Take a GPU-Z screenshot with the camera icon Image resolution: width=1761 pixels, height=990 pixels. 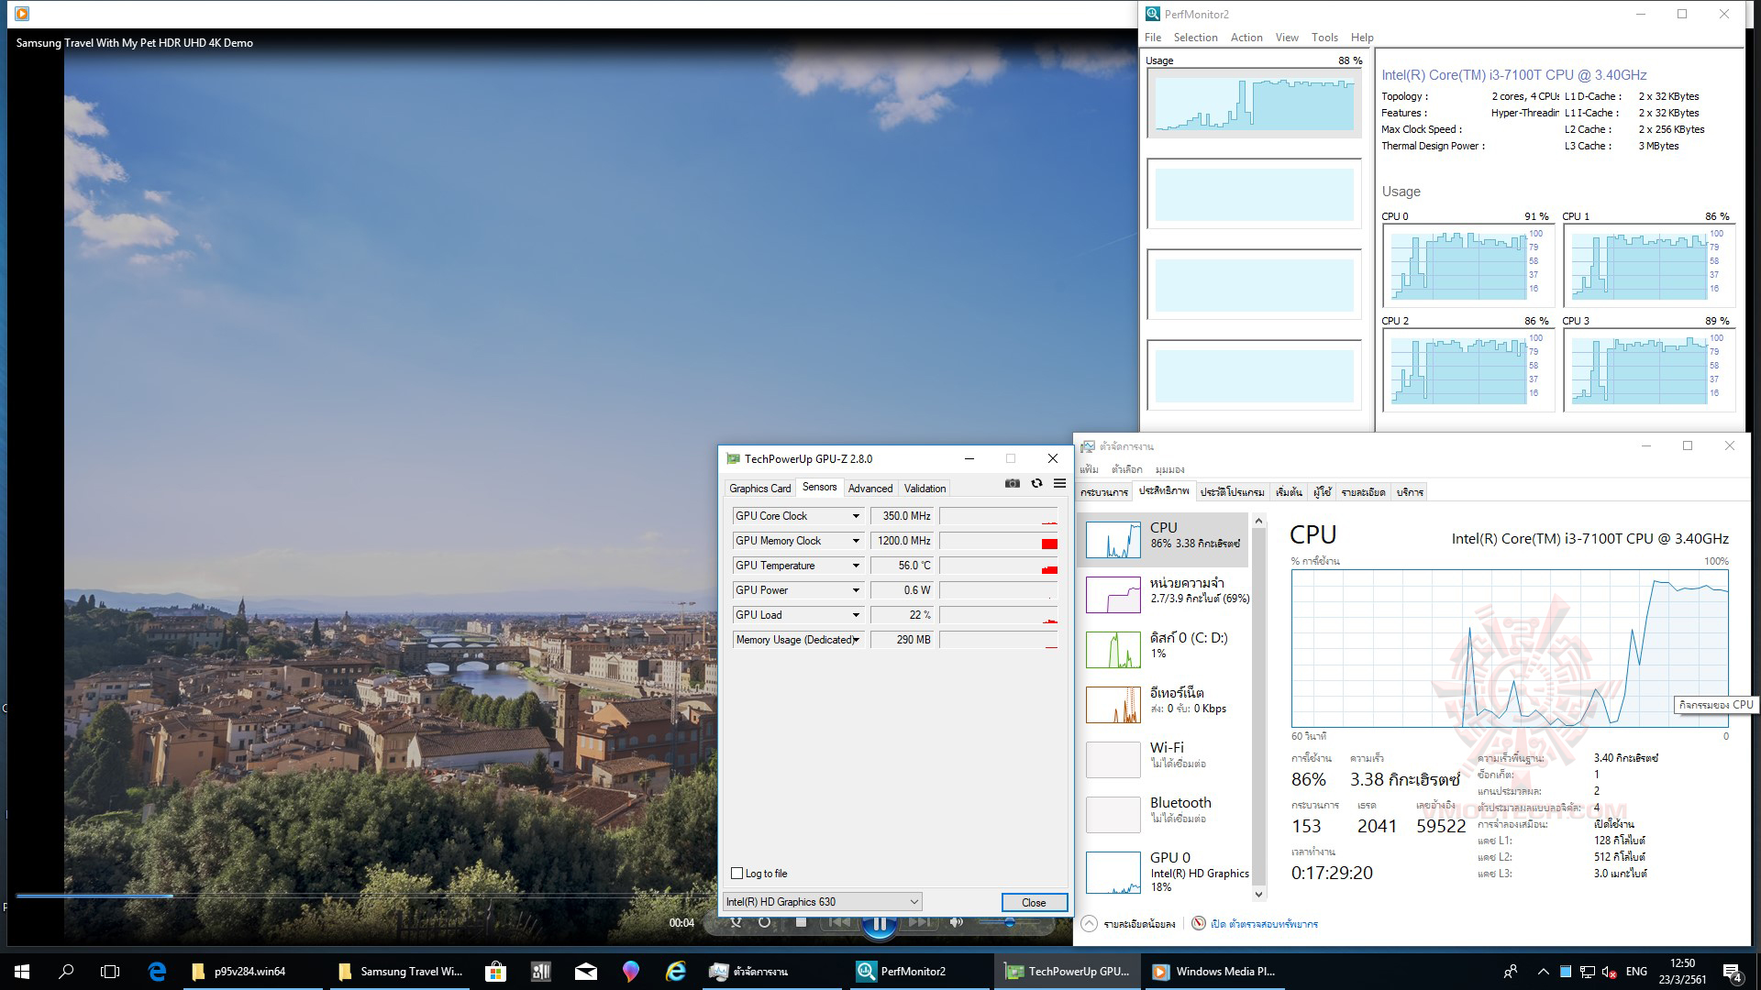(1012, 483)
